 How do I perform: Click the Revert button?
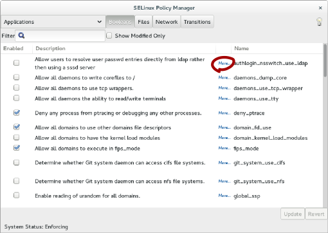[316, 214]
